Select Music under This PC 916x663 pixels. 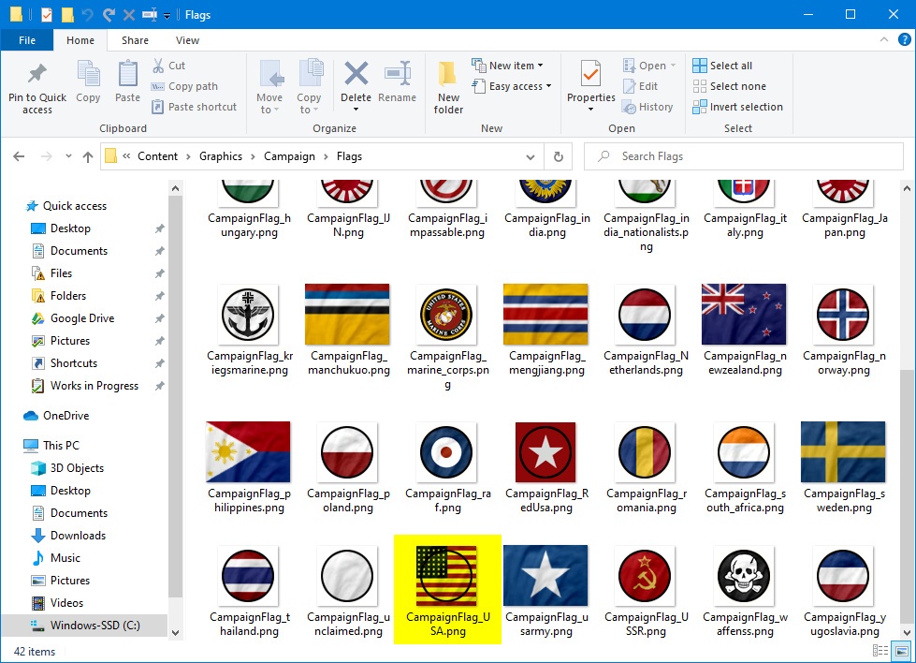coord(56,558)
